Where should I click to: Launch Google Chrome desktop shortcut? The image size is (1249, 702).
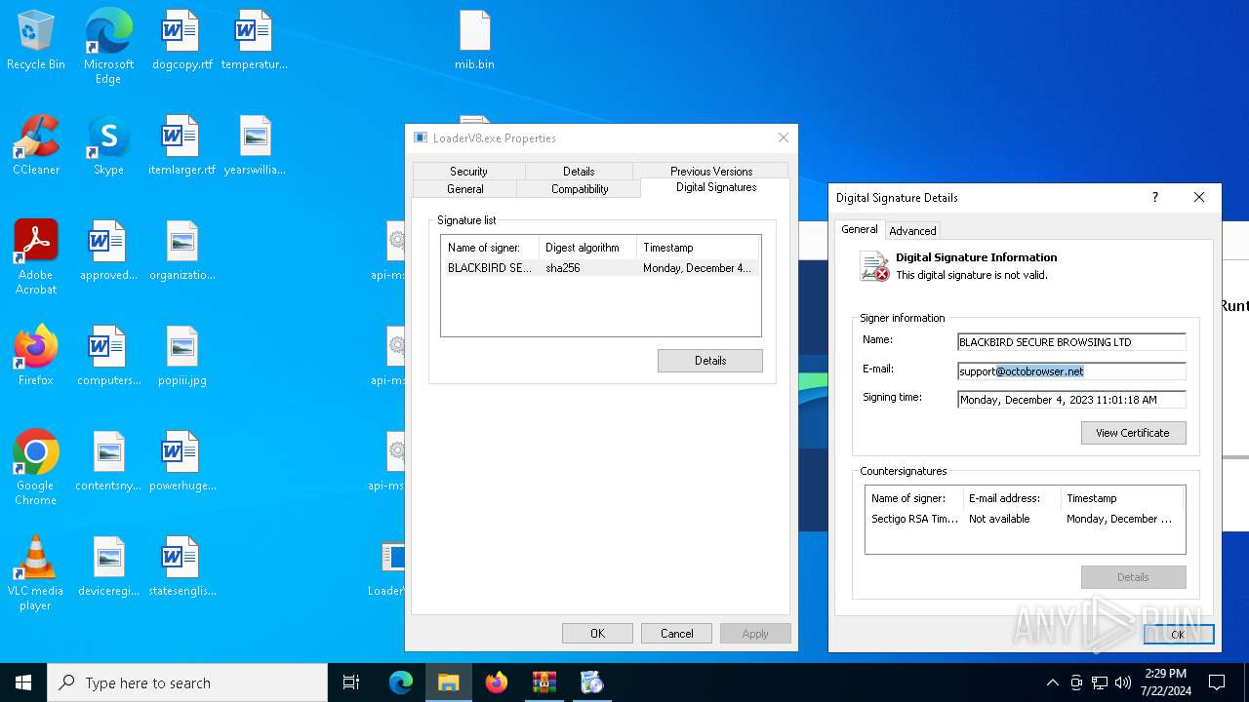point(36,468)
